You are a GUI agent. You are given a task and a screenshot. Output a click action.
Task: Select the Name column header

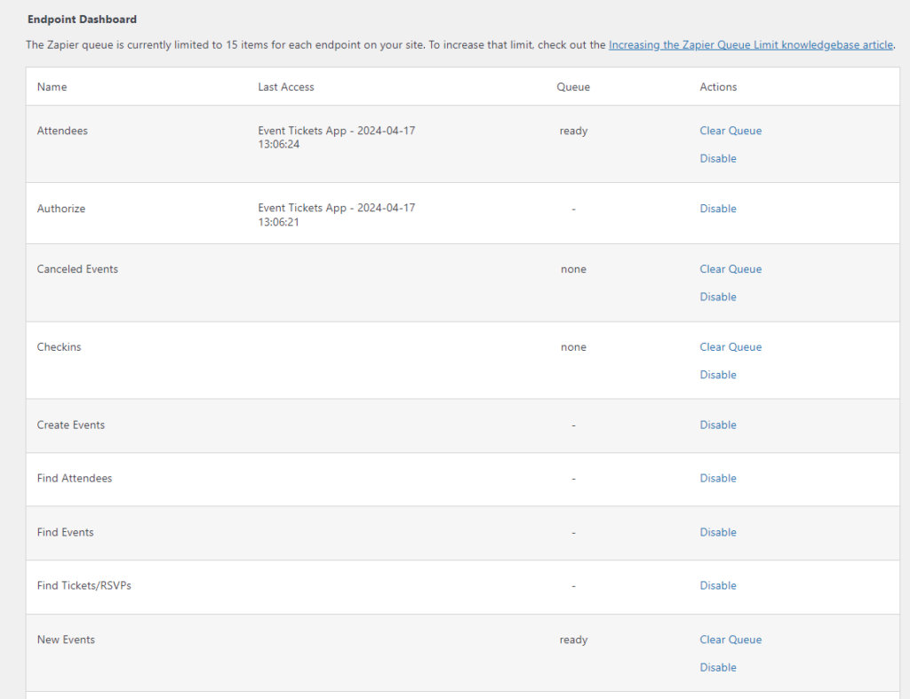click(51, 86)
